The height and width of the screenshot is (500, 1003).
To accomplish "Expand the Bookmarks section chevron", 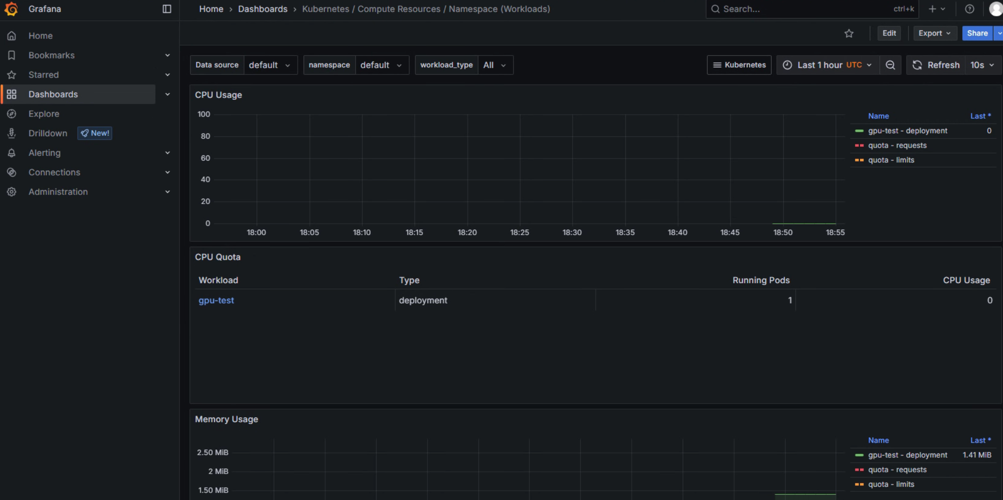I will (168, 55).
